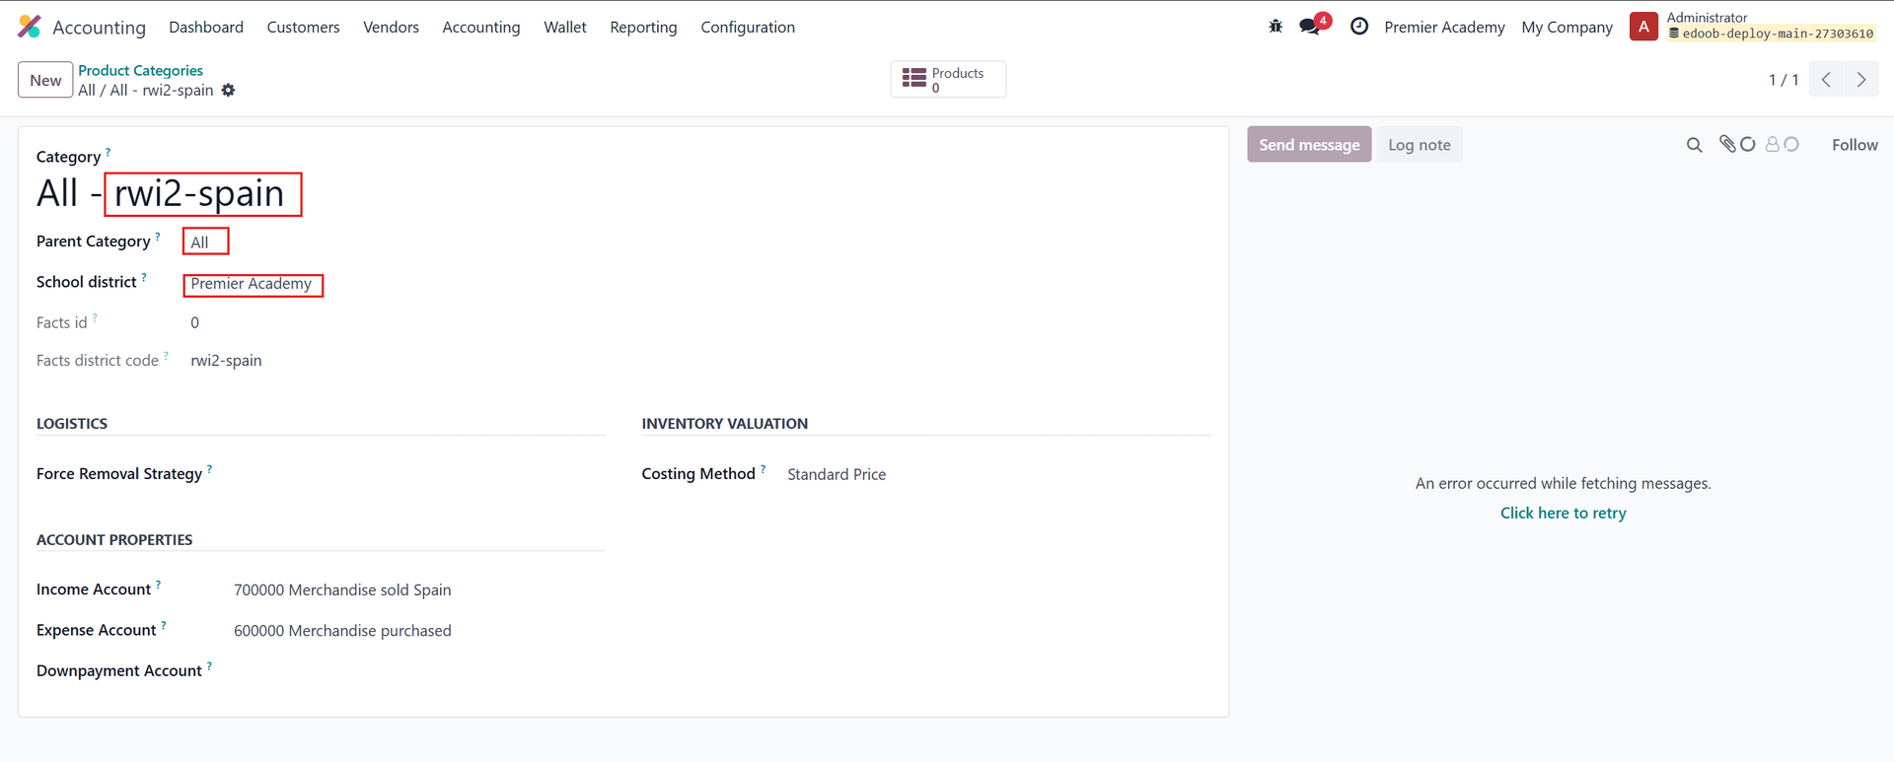The image size is (1894, 762).
Task: Go to next record arrow
Action: tap(1861, 80)
